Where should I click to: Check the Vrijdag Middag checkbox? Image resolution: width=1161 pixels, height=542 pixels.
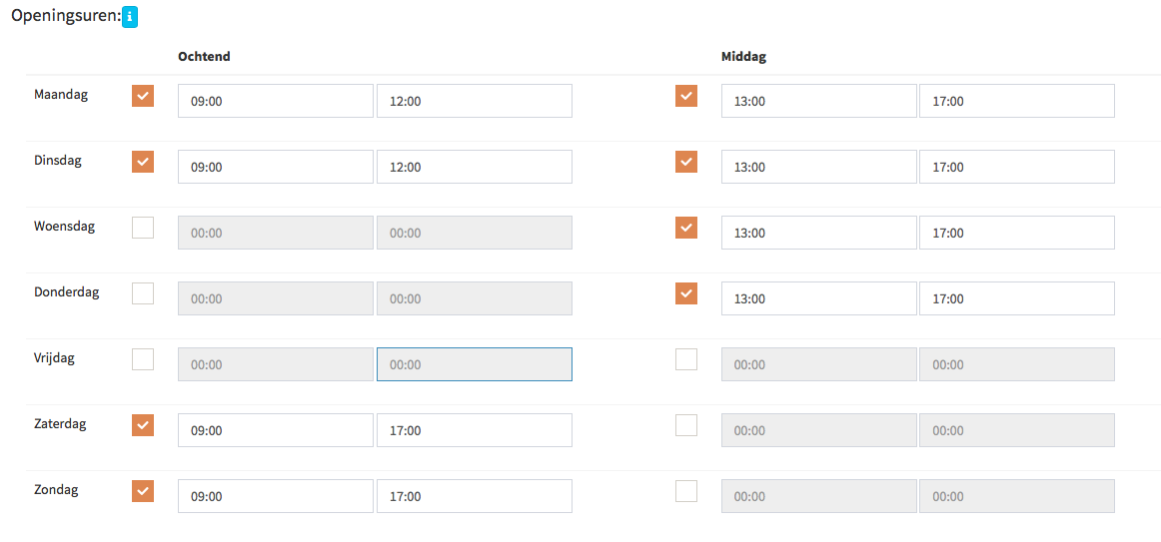(x=686, y=359)
